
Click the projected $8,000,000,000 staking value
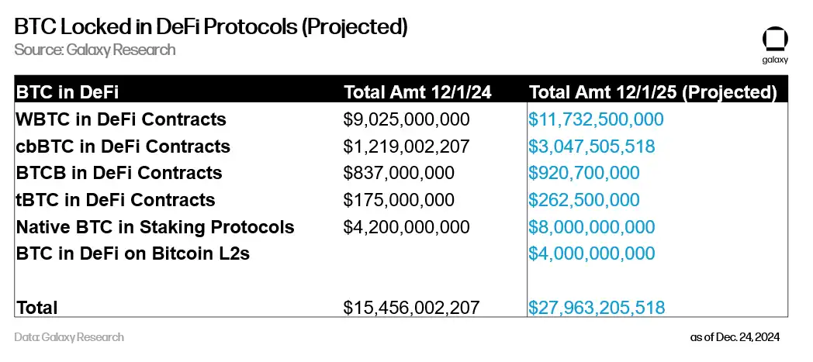[591, 227]
